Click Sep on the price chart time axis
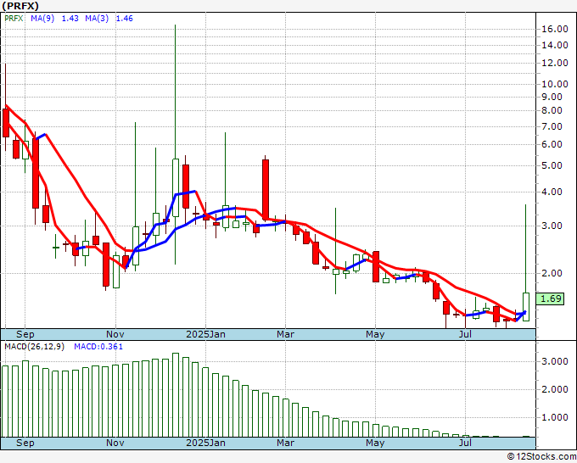577x463 pixels. coord(25,335)
